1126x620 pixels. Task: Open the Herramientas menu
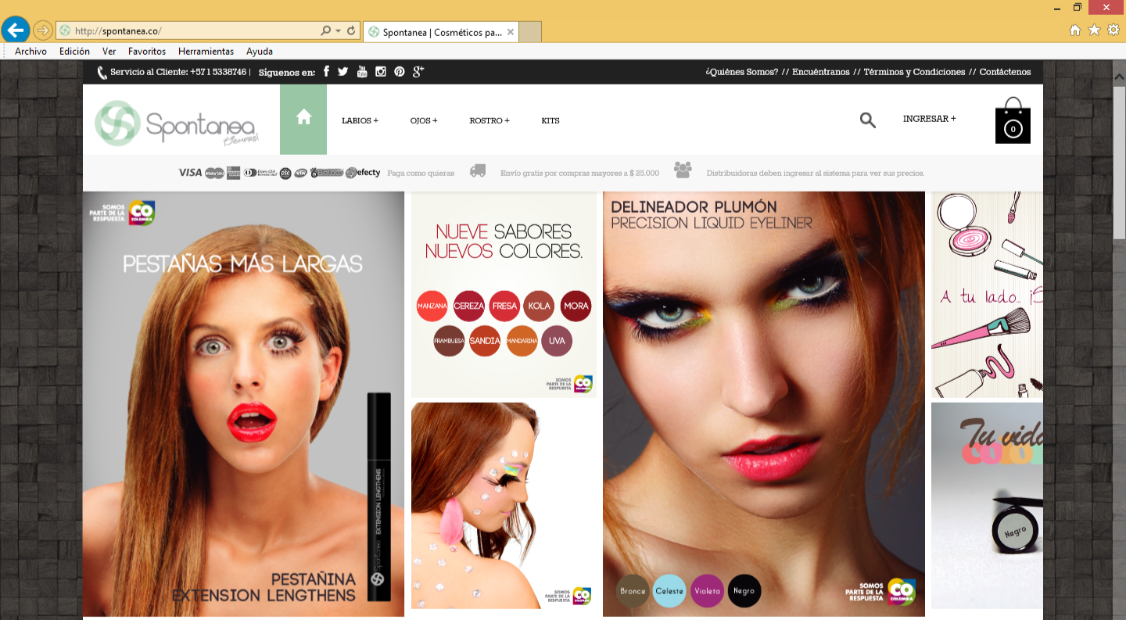(x=206, y=52)
